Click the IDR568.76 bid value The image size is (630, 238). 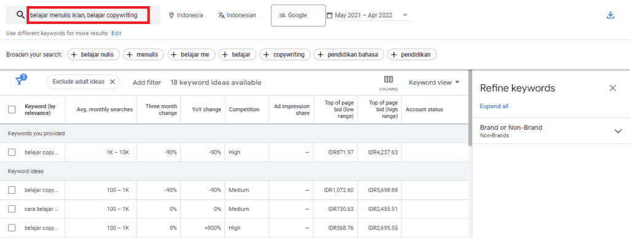point(341,228)
